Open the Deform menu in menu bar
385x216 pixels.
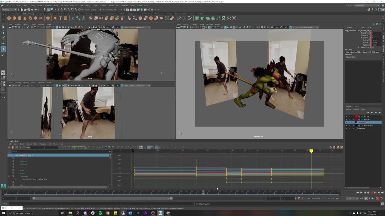(x=111, y=5)
